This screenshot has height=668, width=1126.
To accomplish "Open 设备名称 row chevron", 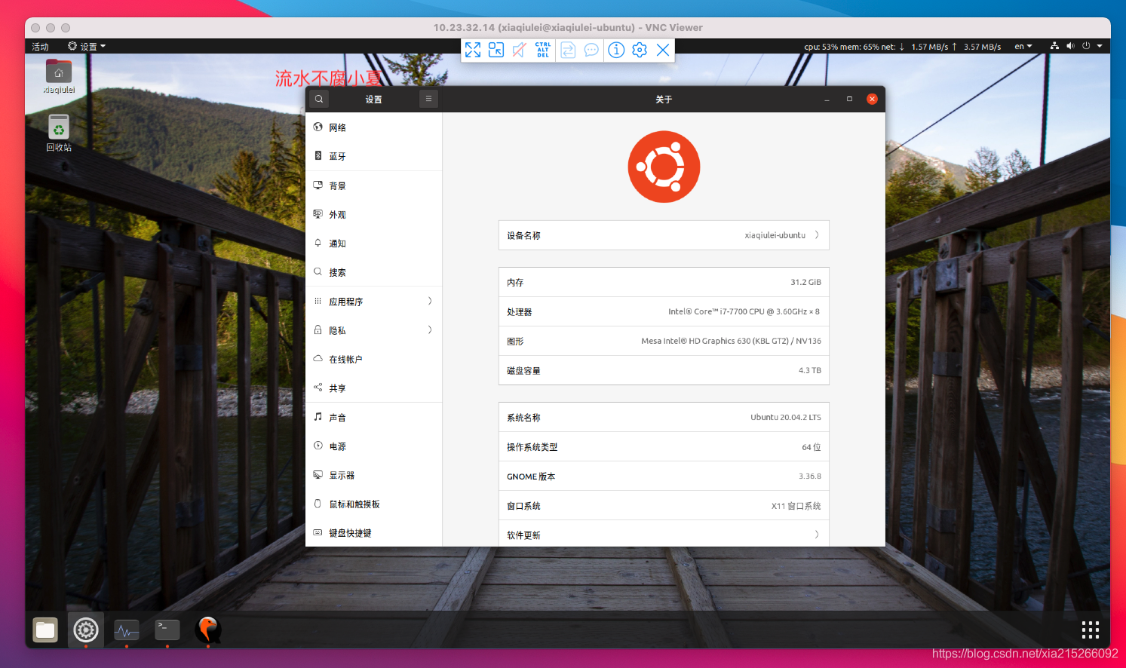I will [817, 235].
